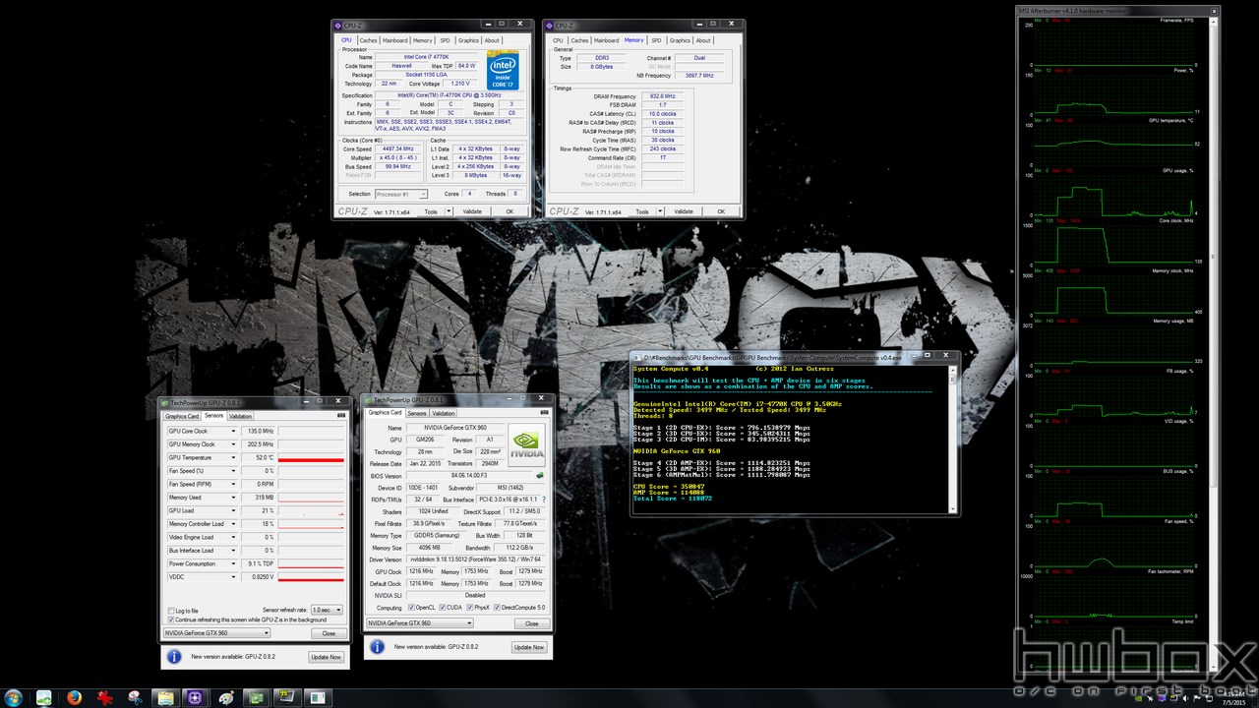Open the Memory Used sensor dropdown
This screenshot has width=1259, height=708.
click(x=233, y=498)
